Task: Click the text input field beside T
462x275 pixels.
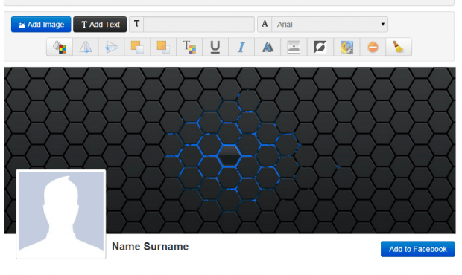Action: coord(199,24)
